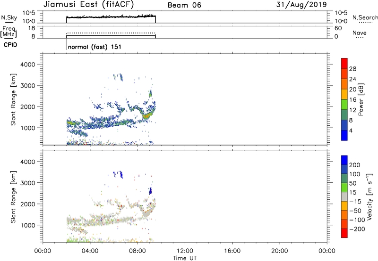
Task: Click the '20:00' time tick label
Action: [x=280, y=251]
